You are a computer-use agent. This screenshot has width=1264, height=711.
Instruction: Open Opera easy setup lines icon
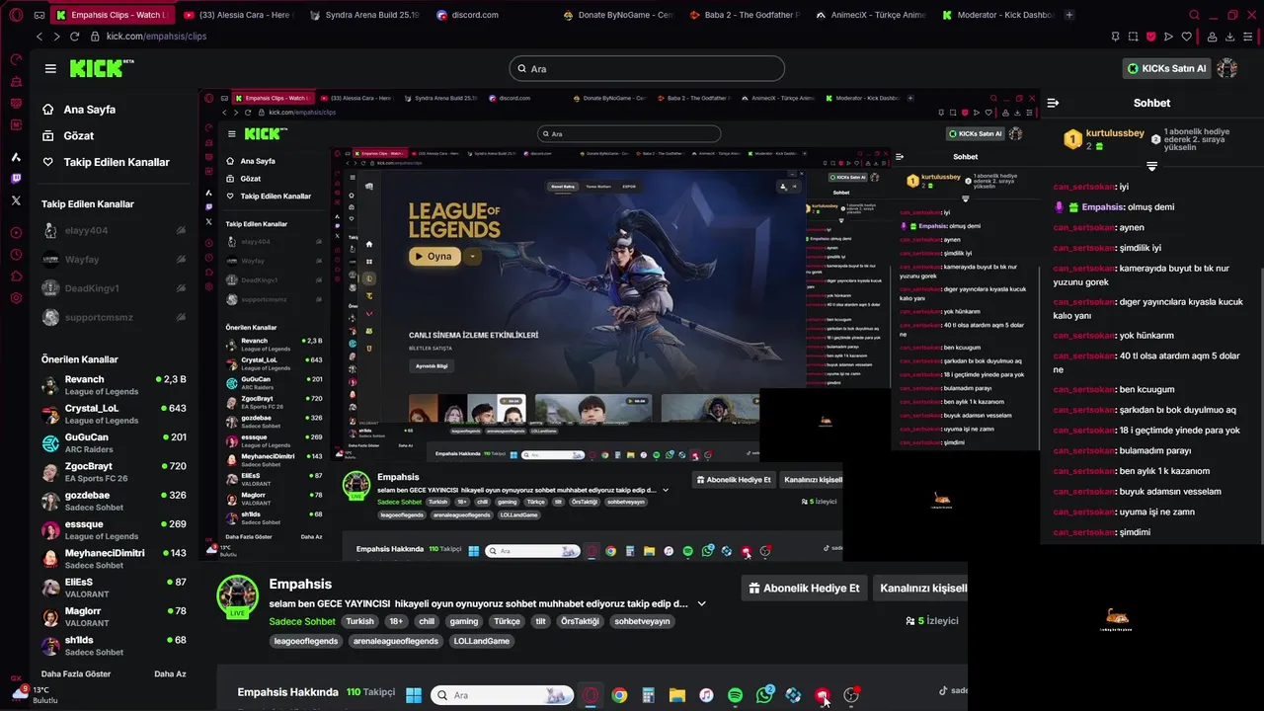pyautogui.click(x=1249, y=37)
